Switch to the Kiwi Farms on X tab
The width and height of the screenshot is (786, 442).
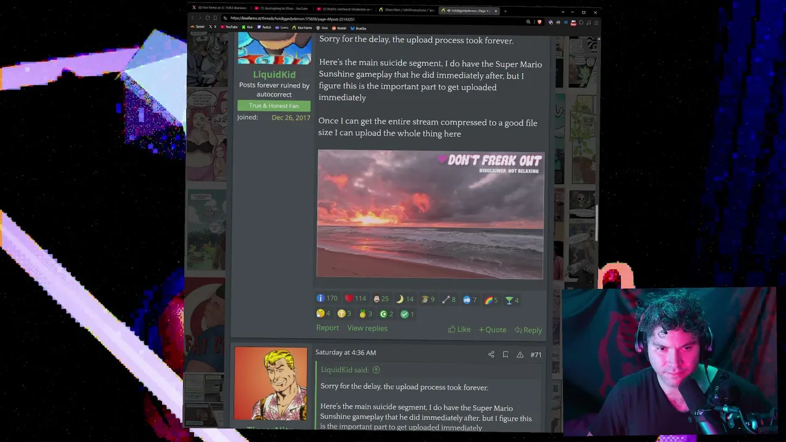[219, 9]
